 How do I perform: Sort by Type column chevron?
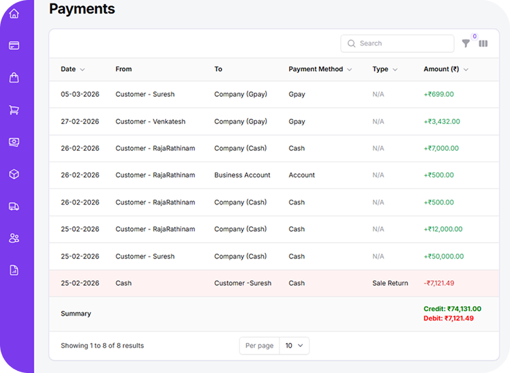tap(395, 70)
